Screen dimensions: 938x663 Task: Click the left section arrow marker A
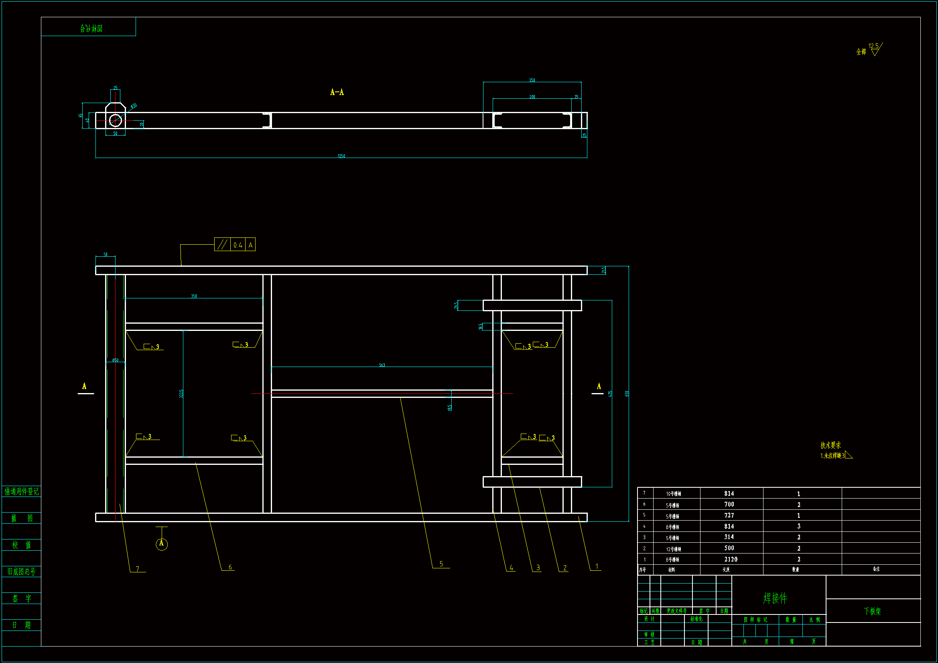click(x=85, y=387)
